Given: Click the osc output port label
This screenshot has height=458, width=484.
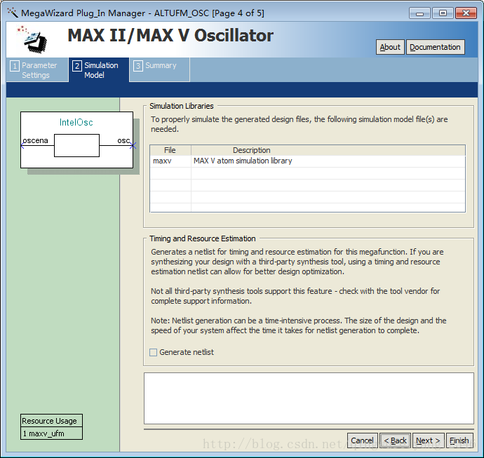Looking at the screenshot, I should coord(123,141).
